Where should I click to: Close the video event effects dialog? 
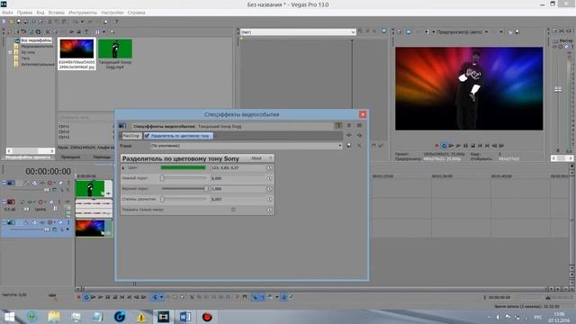[x=363, y=114]
